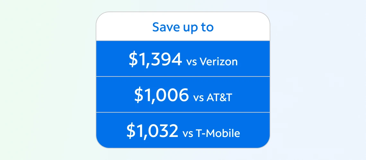Click the "vs AT&T" comparison label
This screenshot has width=366, height=160.
click(213, 97)
